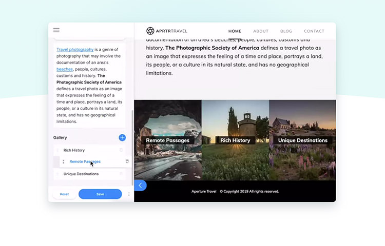Open more options next to Save button
This screenshot has width=385, height=246.
point(129,194)
